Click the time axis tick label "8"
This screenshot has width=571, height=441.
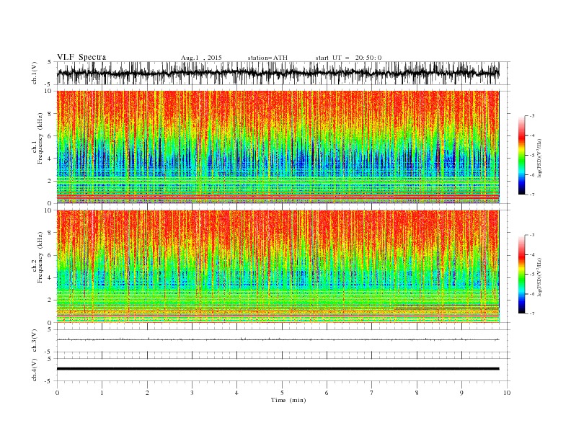pyautogui.click(x=417, y=393)
